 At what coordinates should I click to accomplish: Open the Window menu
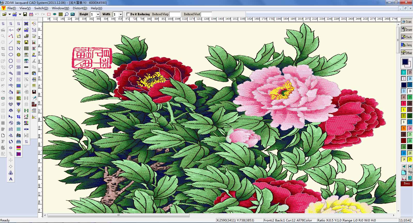[x=60, y=8]
